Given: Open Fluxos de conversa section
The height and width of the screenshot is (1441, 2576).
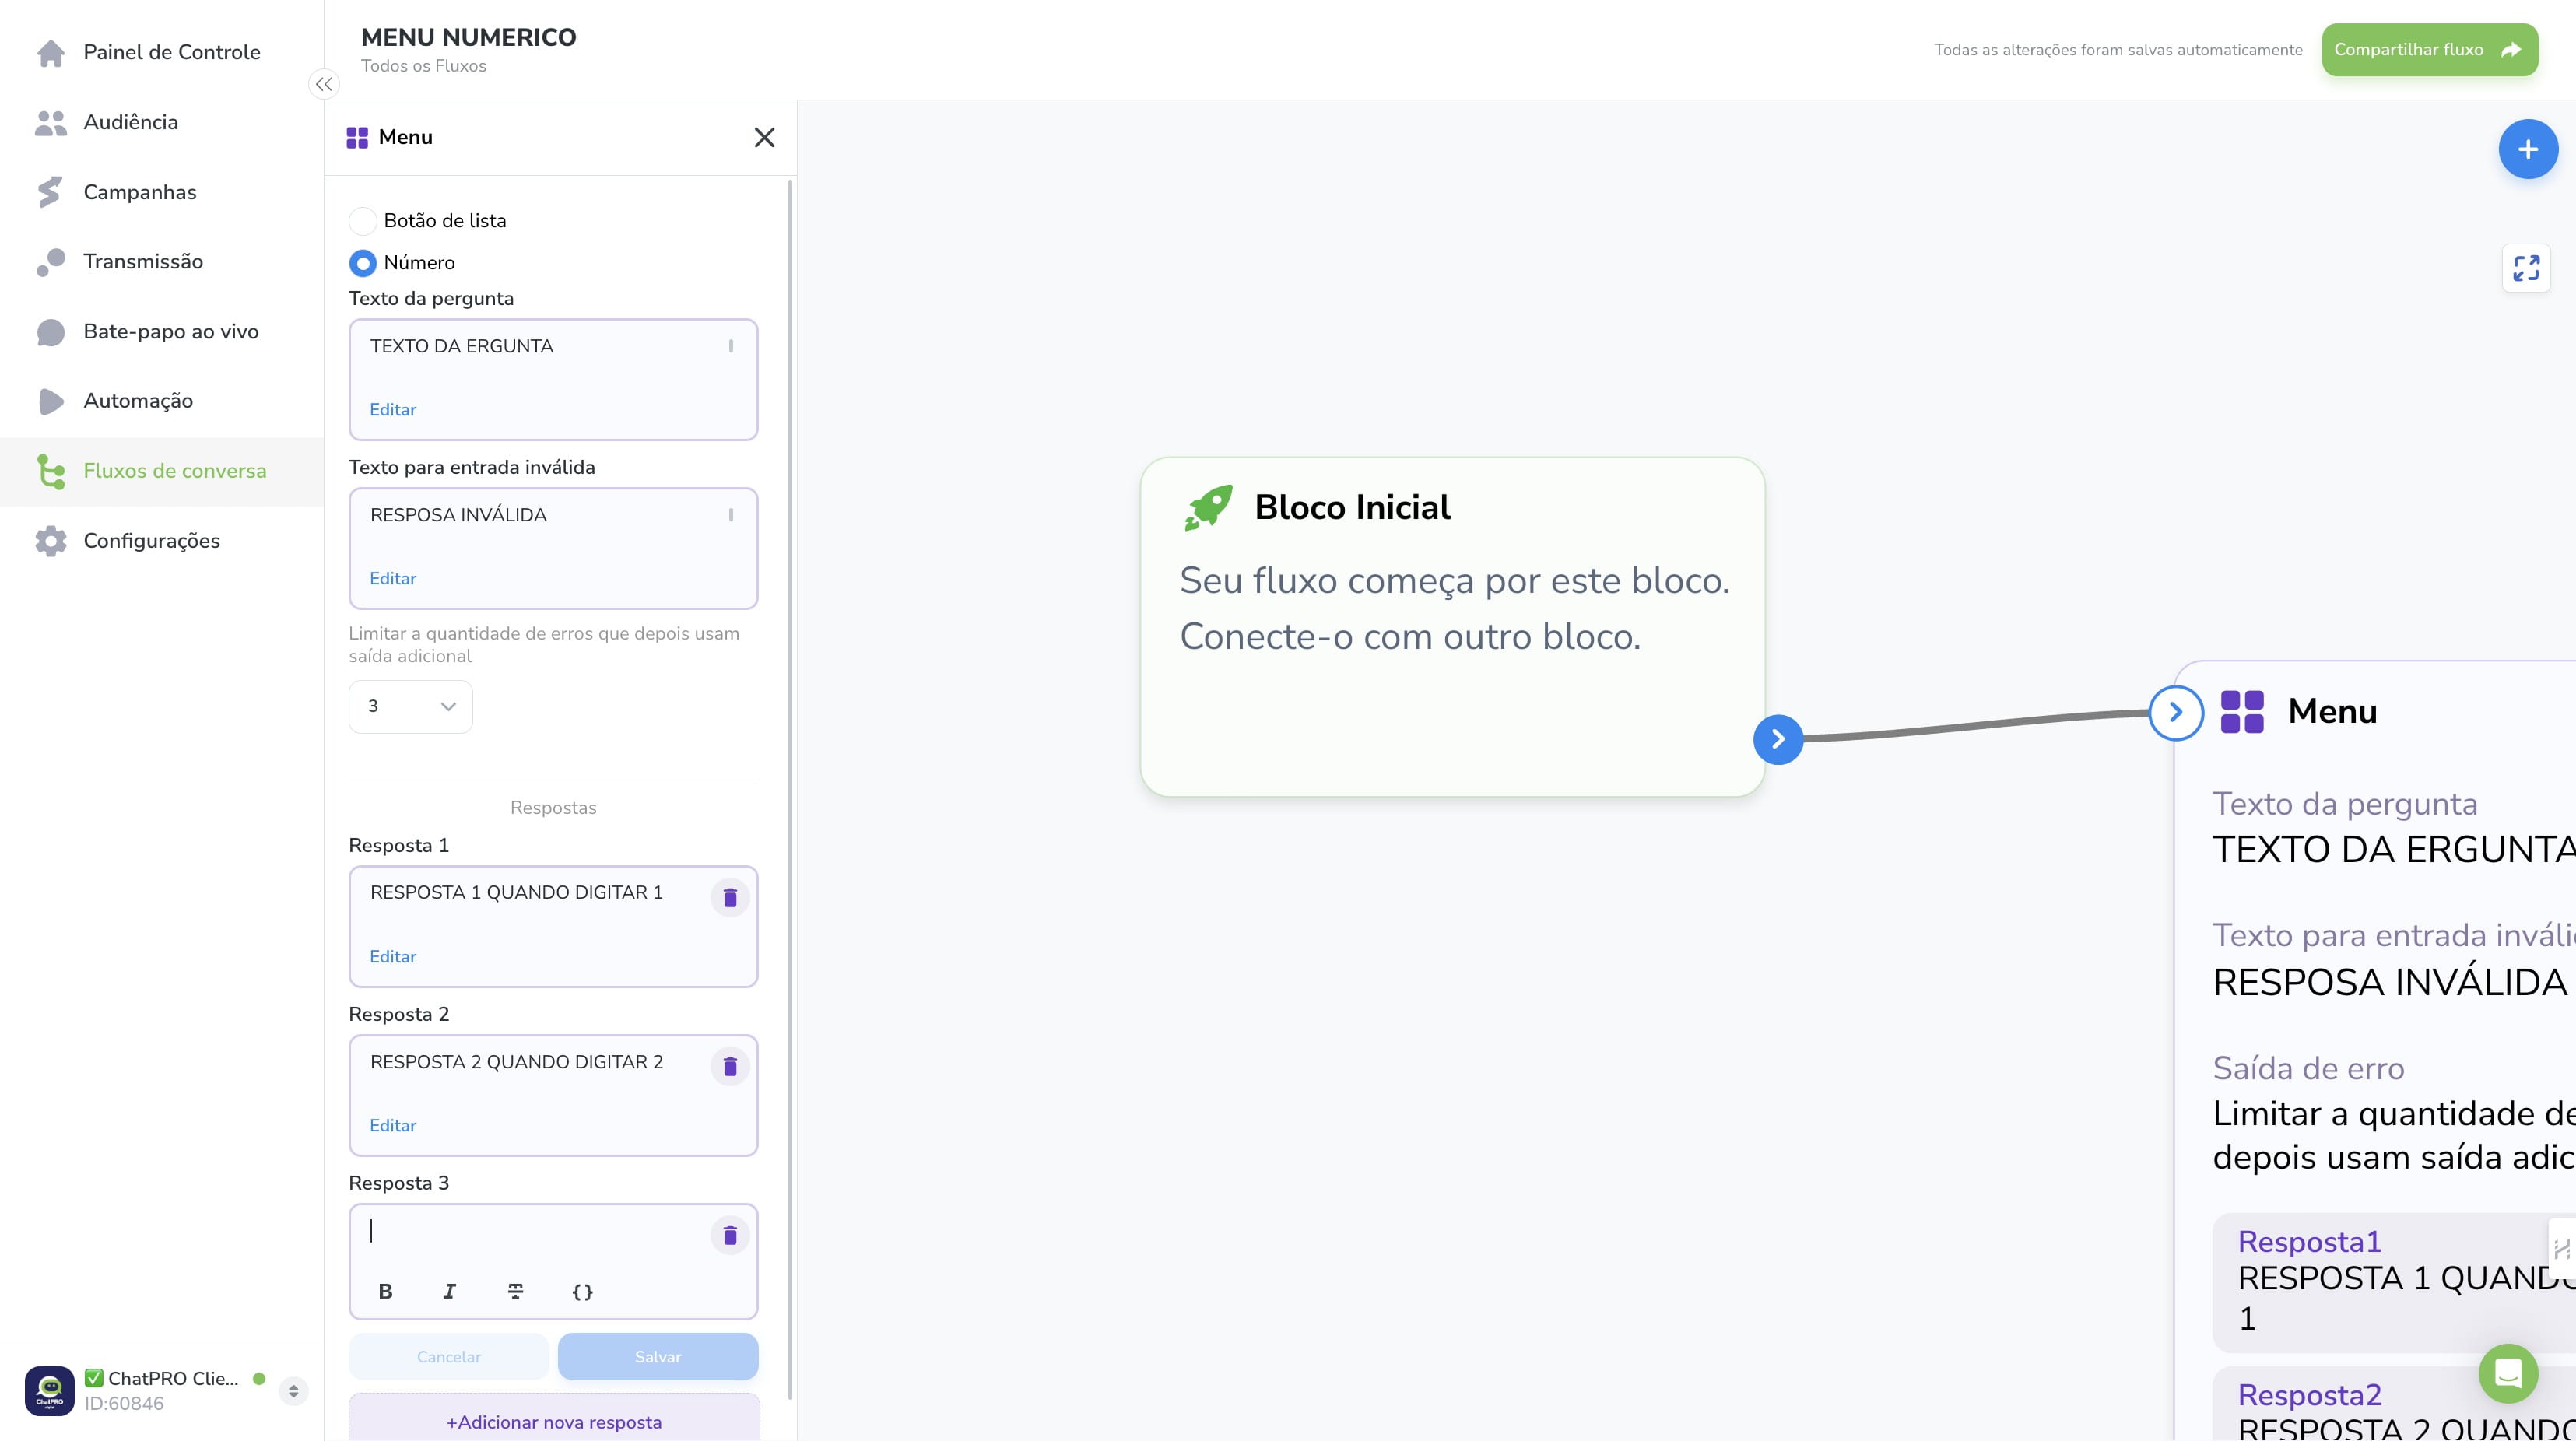Looking at the screenshot, I should [x=175, y=471].
